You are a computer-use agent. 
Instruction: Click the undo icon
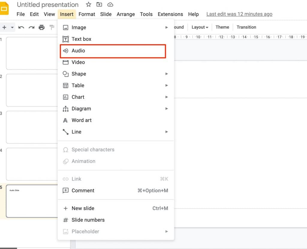(x=21, y=27)
